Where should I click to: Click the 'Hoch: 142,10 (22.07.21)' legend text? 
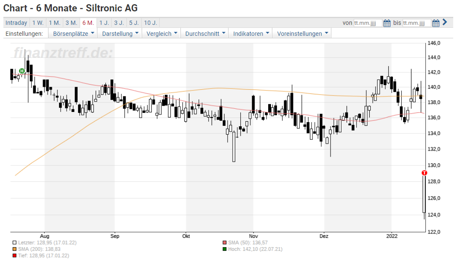point(255,249)
